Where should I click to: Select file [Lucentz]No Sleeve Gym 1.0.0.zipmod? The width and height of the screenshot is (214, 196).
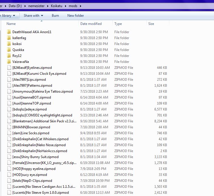tap(40, 193)
